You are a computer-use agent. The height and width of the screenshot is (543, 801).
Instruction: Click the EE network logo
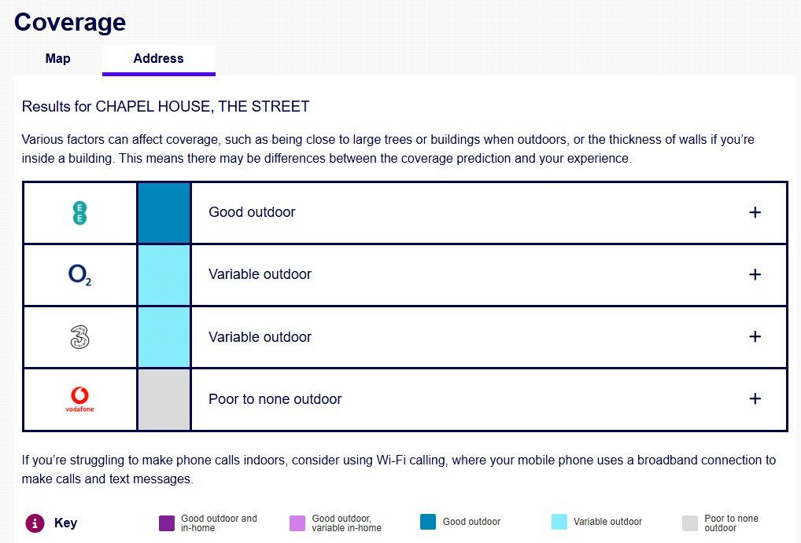(x=79, y=212)
